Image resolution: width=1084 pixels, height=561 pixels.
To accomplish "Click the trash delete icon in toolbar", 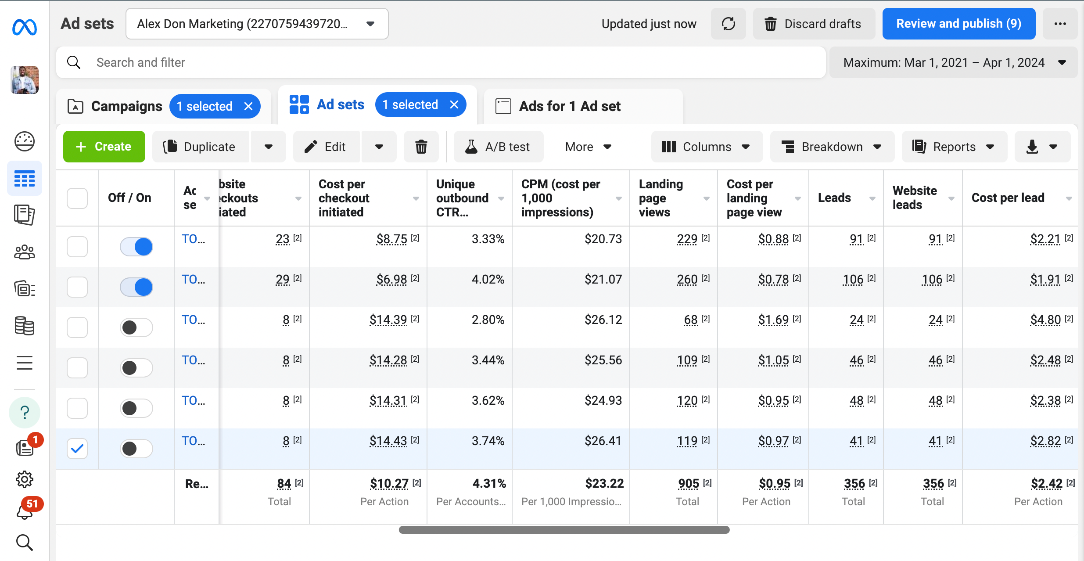I will [x=421, y=147].
